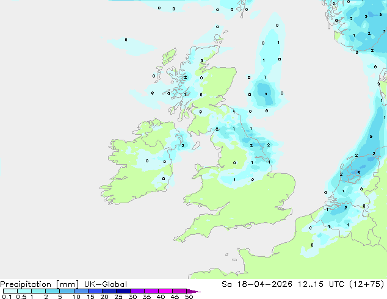Click the 1–2 mm legend color swatch
The image size is (387, 299).
click(x=38, y=291)
